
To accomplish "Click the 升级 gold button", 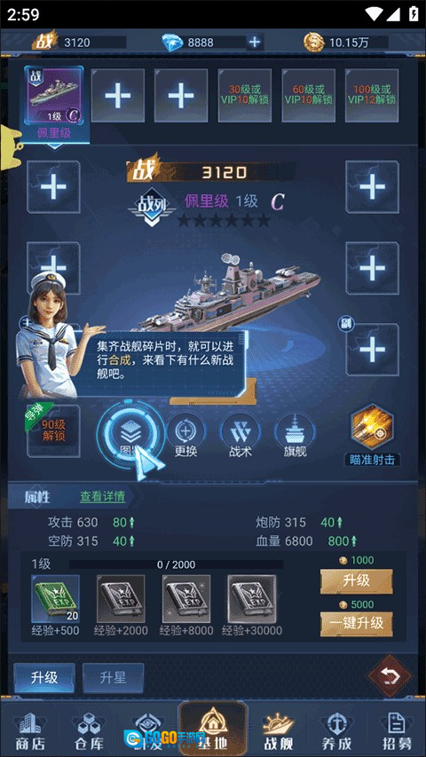I will 357,581.
